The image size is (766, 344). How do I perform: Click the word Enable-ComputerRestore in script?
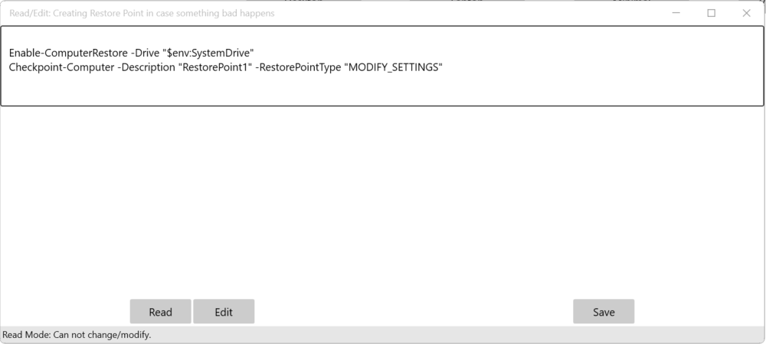[x=69, y=53]
